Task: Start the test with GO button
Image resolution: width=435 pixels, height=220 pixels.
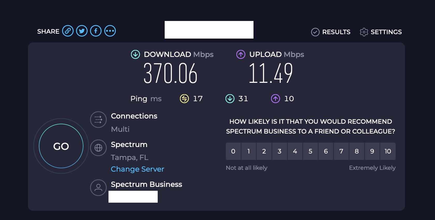Action: tap(61, 146)
